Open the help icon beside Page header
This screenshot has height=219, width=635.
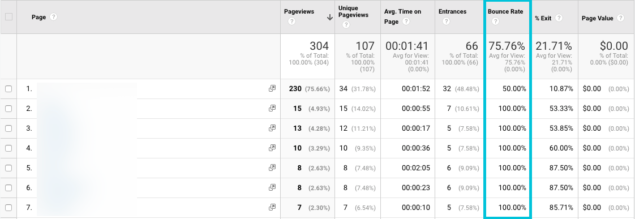[53, 18]
